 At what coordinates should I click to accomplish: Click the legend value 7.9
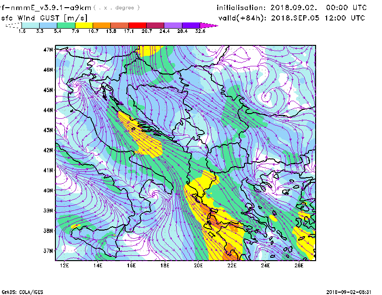pos(75,31)
